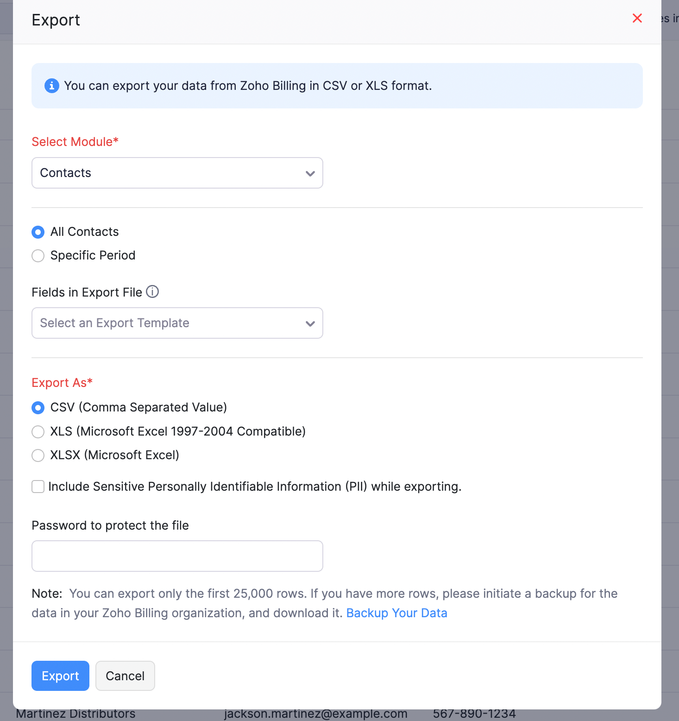Select the All Contacts radio button

pyautogui.click(x=38, y=232)
